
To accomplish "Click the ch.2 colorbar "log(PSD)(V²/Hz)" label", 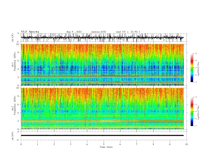I will pyautogui.click(x=199, y=113).
